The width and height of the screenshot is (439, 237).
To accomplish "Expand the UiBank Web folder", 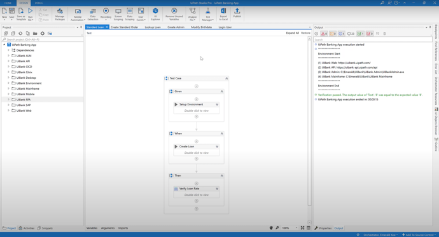I will (x=9, y=111).
